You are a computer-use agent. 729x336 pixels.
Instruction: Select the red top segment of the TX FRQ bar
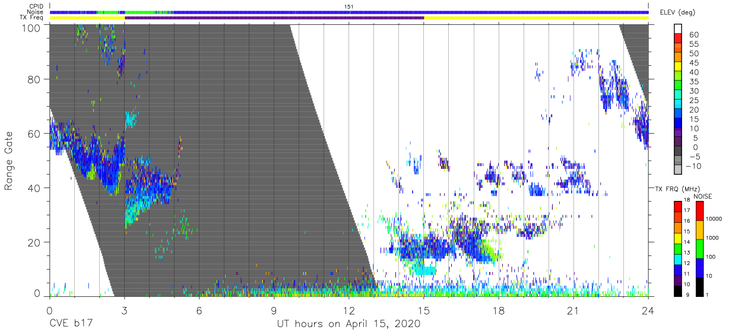point(678,207)
